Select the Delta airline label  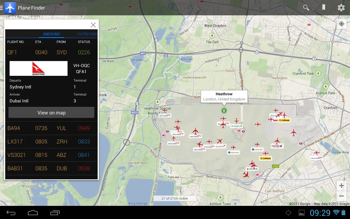[252, 169]
